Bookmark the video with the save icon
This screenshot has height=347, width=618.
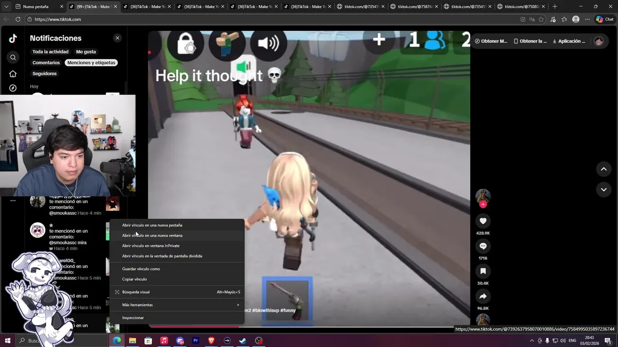click(483, 271)
